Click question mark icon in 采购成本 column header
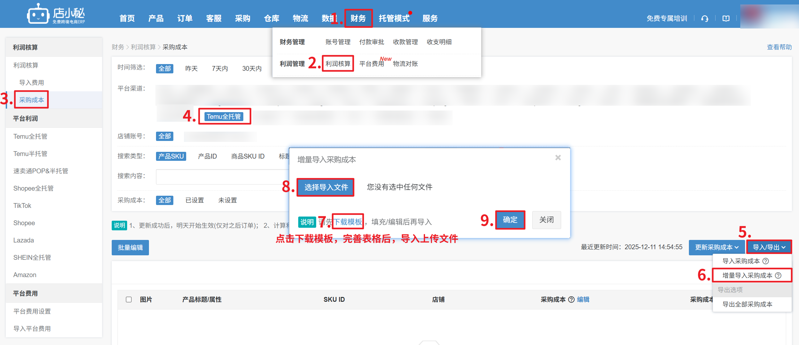 coord(571,300)
